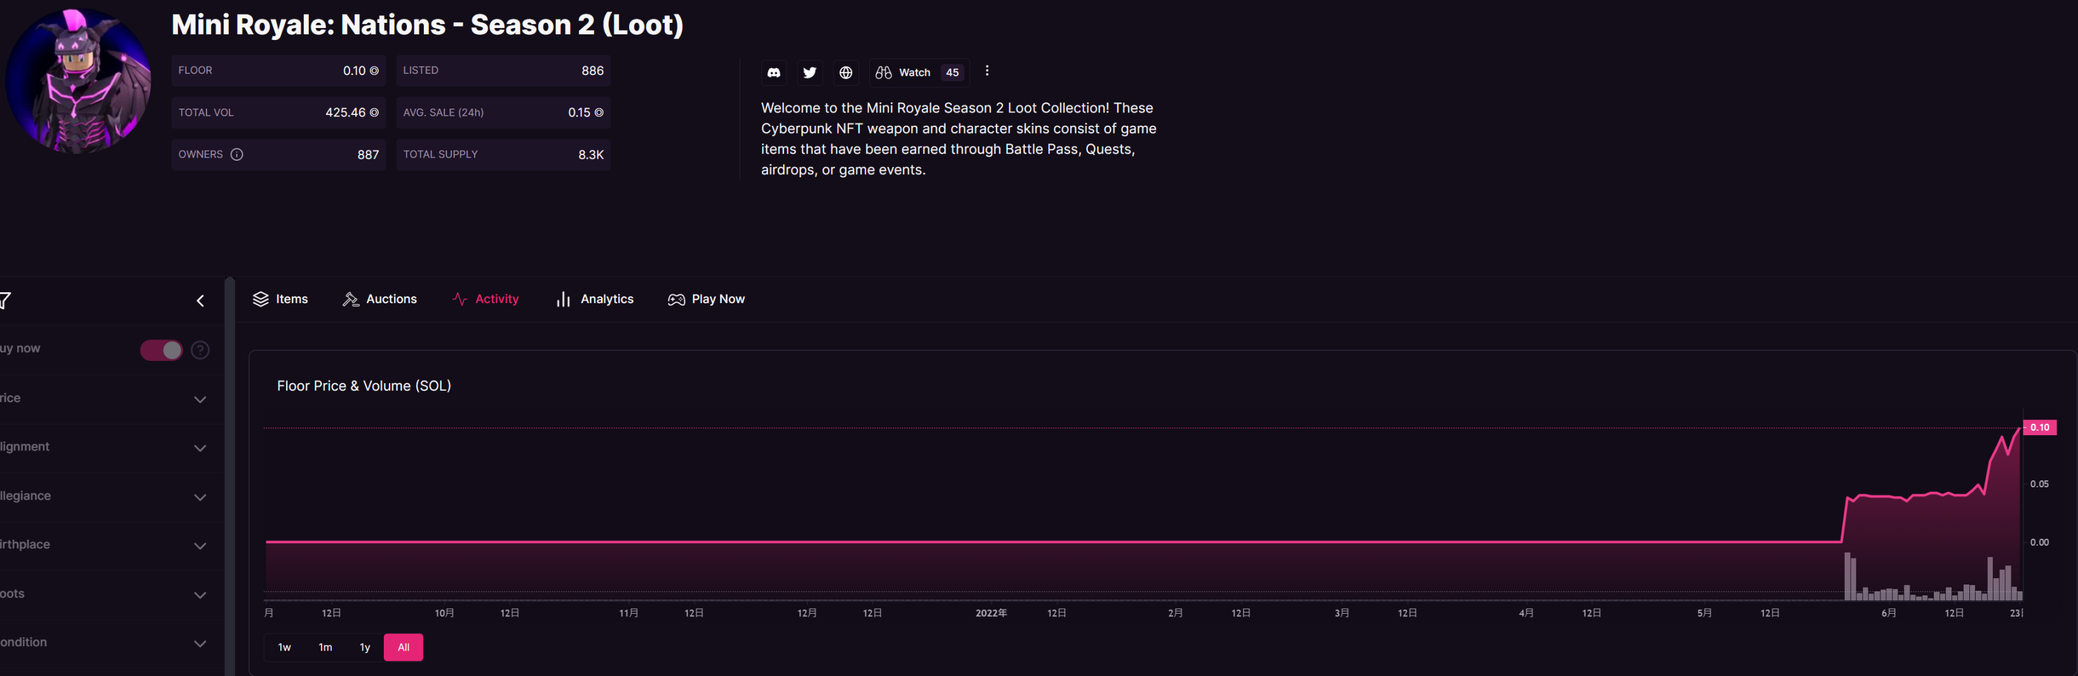Open the Discord link icon
Viewport: 2078px width, 676px height.
(x=773, y=72)
